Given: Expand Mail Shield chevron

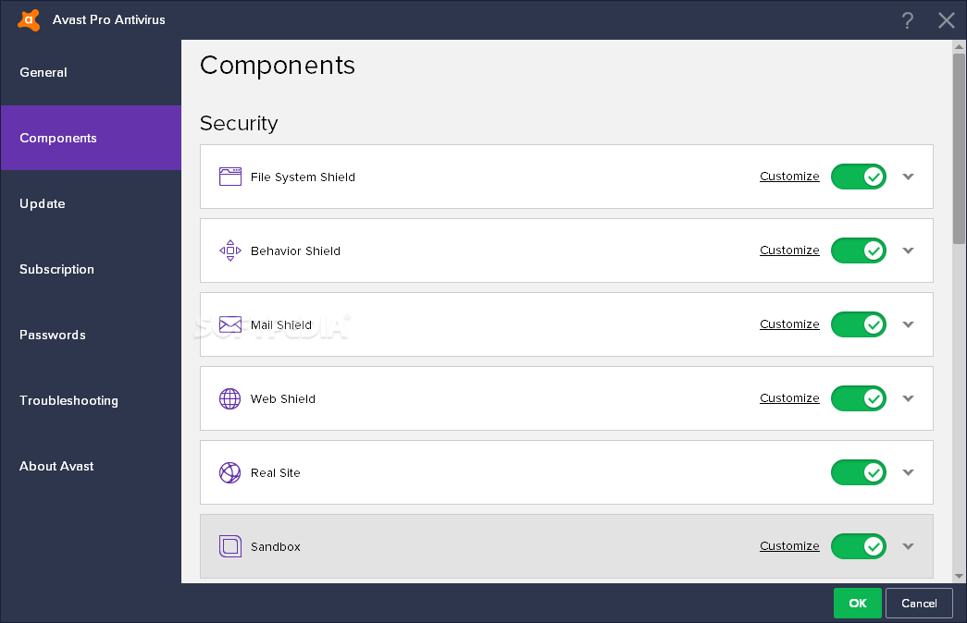Looking at the screenshot, I should (x=908, y=324).
